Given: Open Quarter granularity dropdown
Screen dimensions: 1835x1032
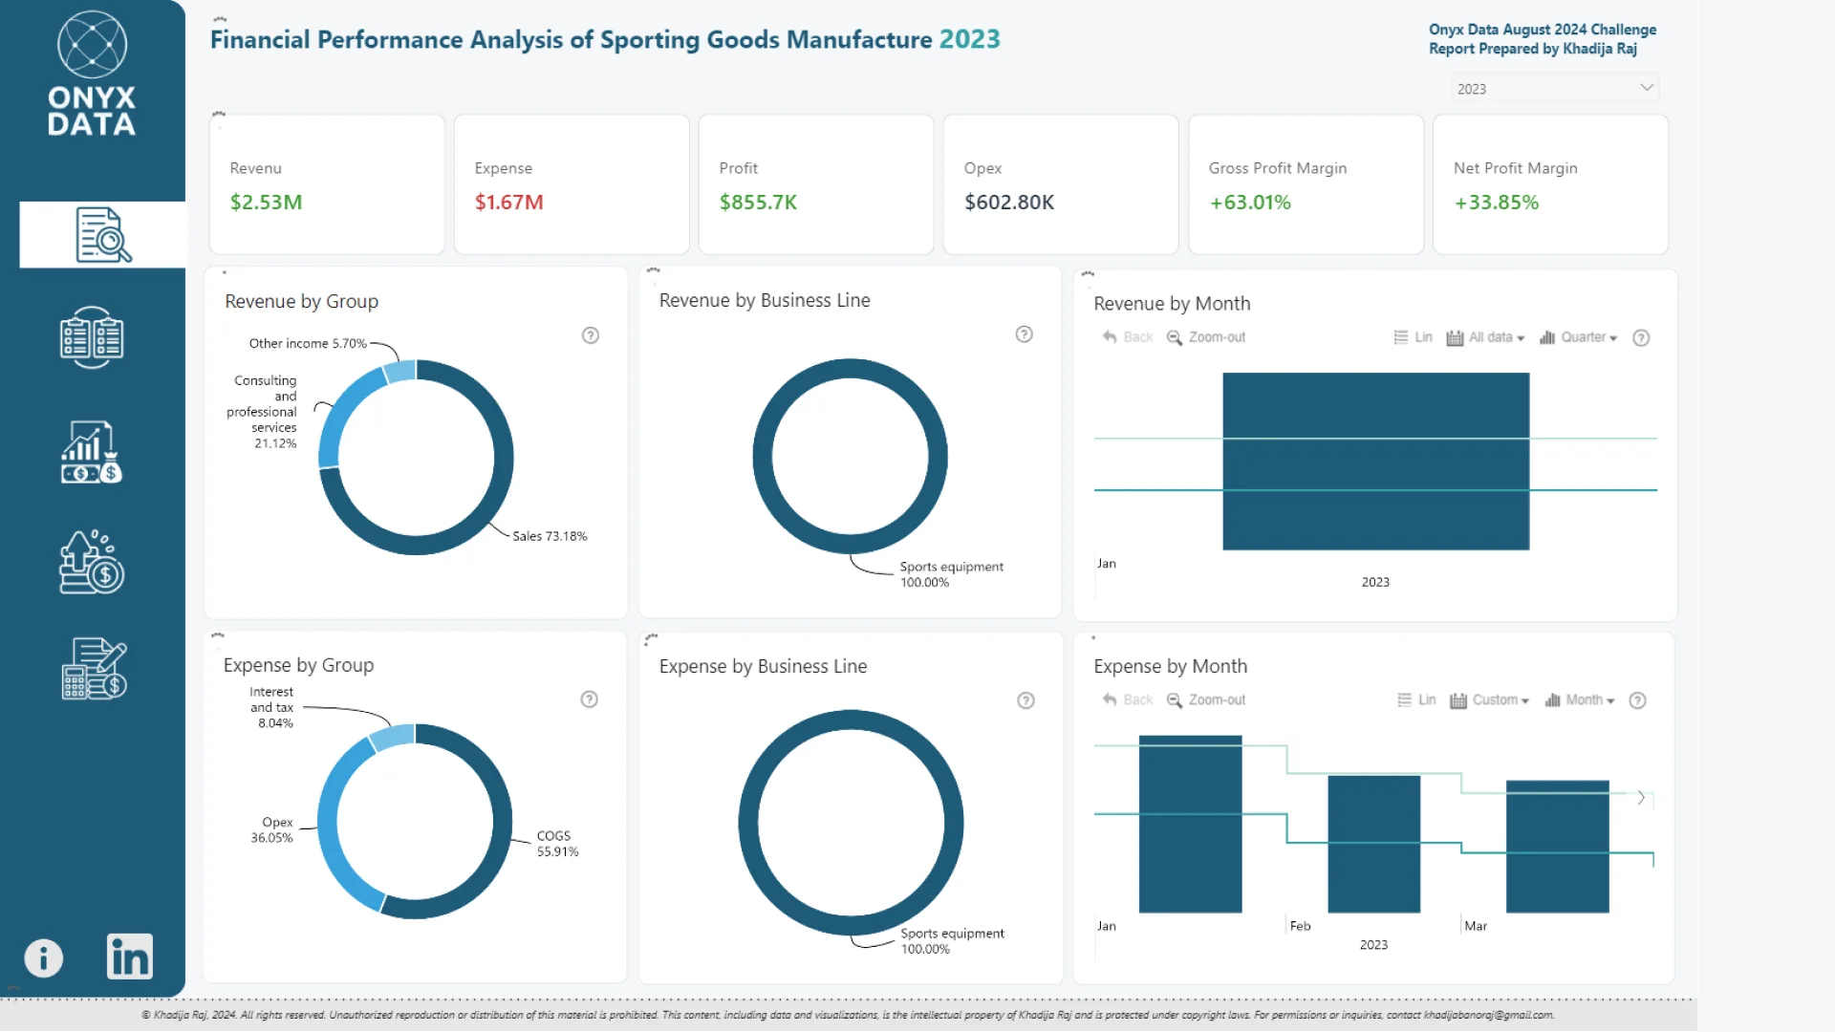Looking at the screenshot, I should click(1578, 337).
